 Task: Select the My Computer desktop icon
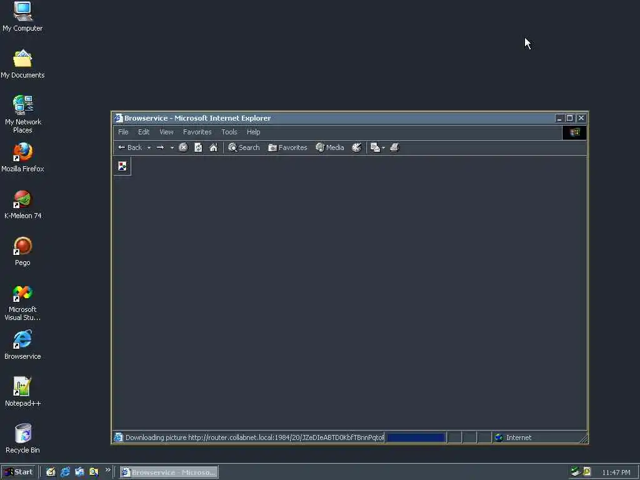click(x=22, y=17)
